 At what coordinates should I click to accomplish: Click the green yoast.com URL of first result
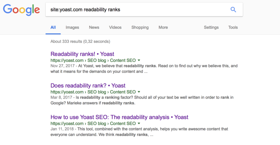pyautogui.click(x=67, y=60)
